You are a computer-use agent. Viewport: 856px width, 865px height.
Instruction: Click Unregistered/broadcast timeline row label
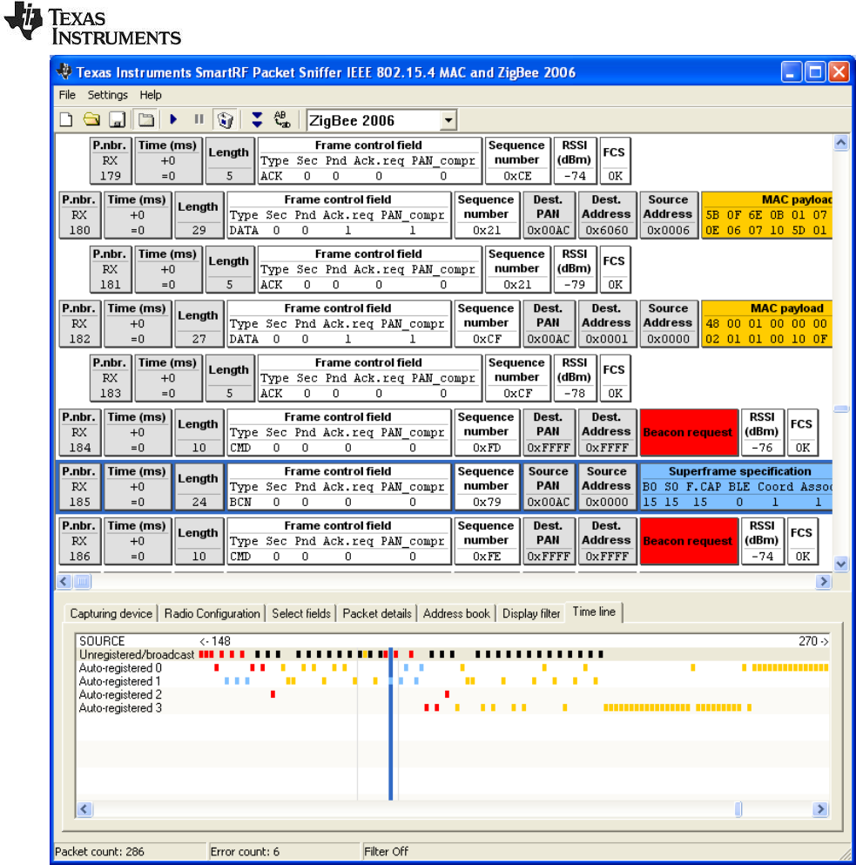point(136,654)
